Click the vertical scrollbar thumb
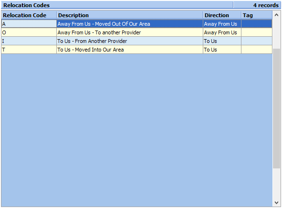This screenshot has height=208, width=282. pos(276,108)
